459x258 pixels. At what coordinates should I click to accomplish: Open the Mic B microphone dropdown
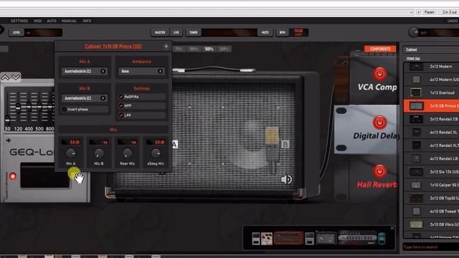tap(85, 98)
